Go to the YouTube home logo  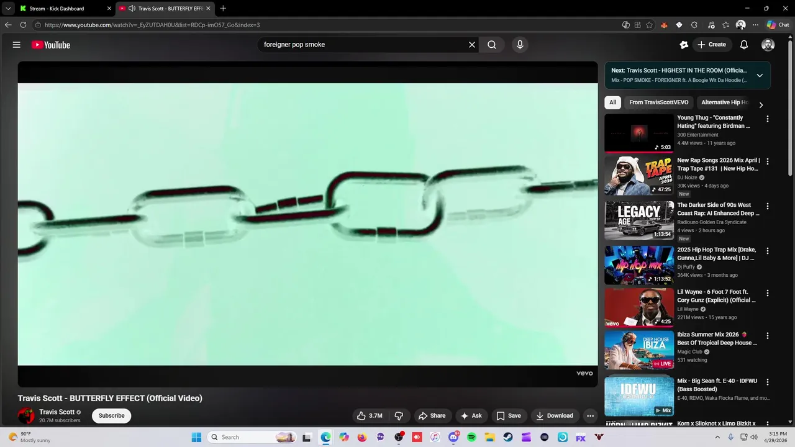click(x=51, y=45)
